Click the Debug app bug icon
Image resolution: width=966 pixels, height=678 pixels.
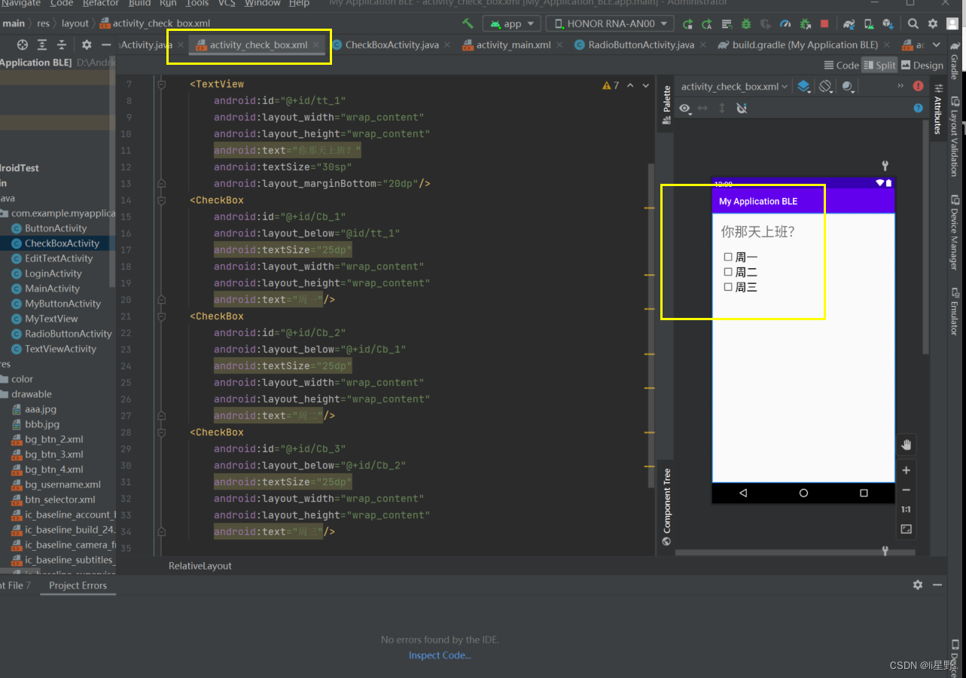coord(746,24)
